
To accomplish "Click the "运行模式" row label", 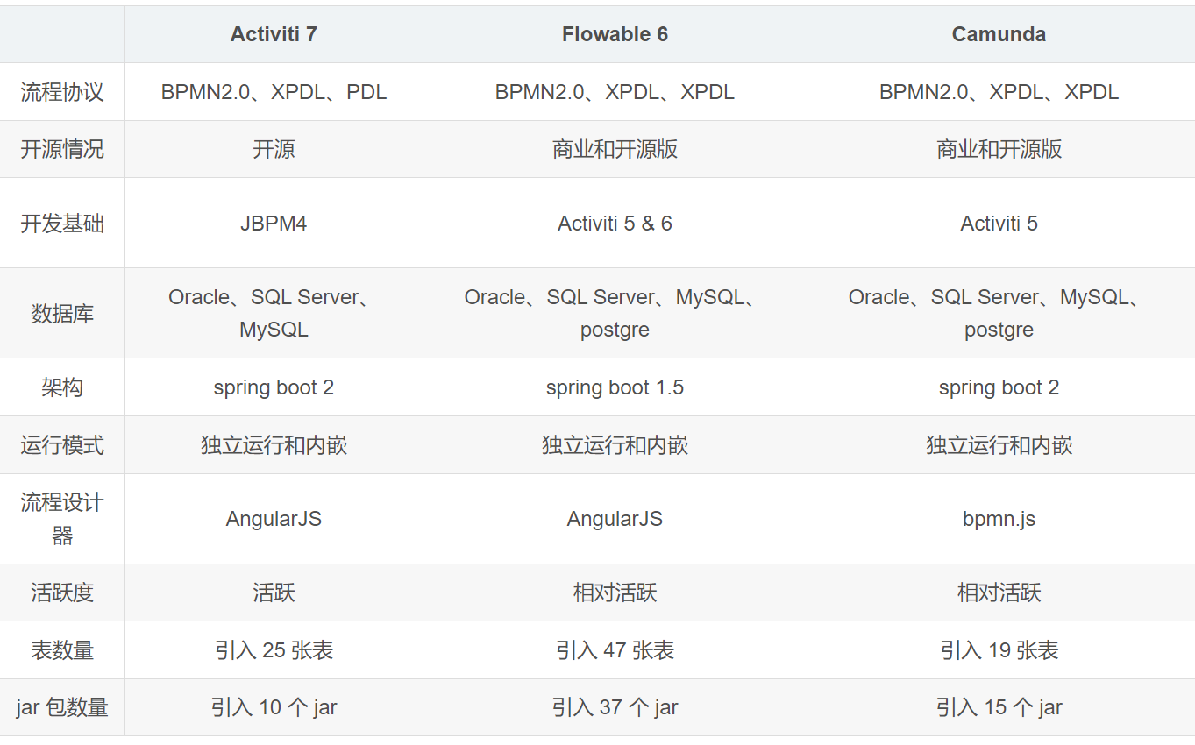I will 62,445.
